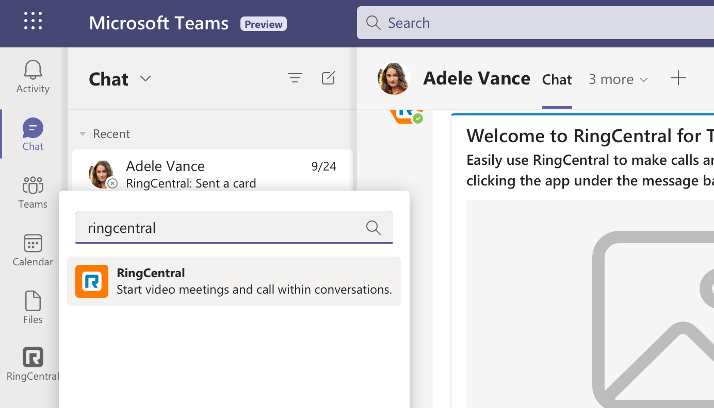Open RingCentral app in the sidebar
The image size is (714, 408).
pyautogui.click(x=33, y=364)
